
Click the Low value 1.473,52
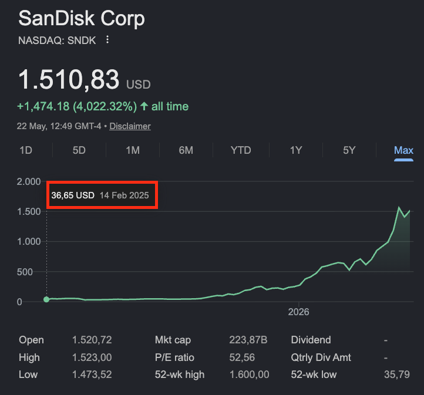[x=92, y=374]
